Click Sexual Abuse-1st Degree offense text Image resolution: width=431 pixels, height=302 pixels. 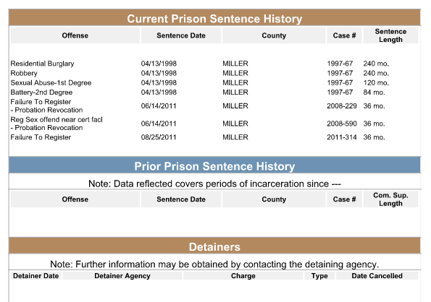tap(51, 83)
